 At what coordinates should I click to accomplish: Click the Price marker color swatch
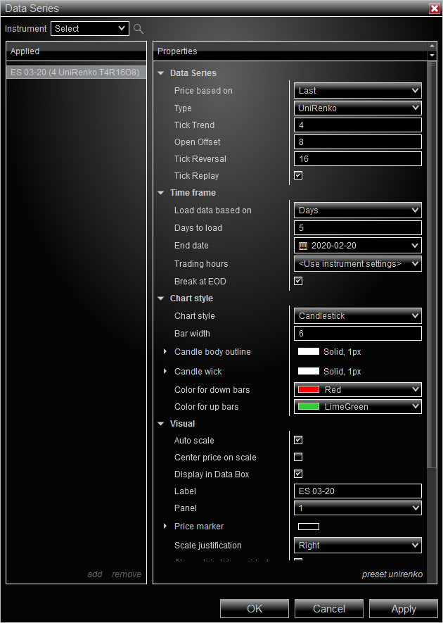coord(309,527)
